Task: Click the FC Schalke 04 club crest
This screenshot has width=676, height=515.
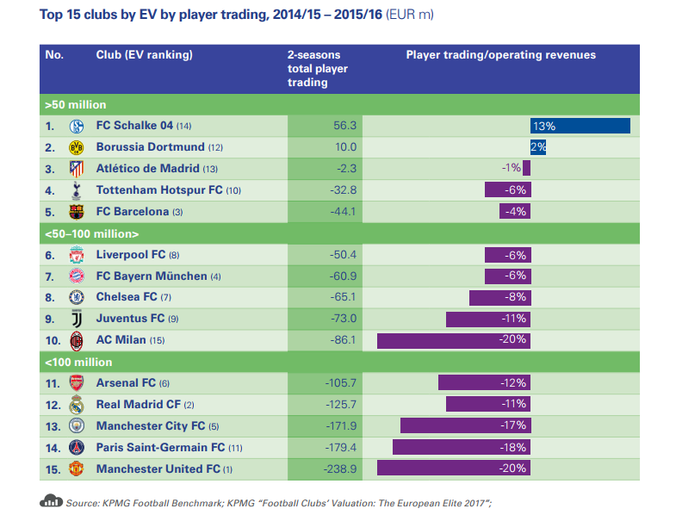Action: pos(77,126)
